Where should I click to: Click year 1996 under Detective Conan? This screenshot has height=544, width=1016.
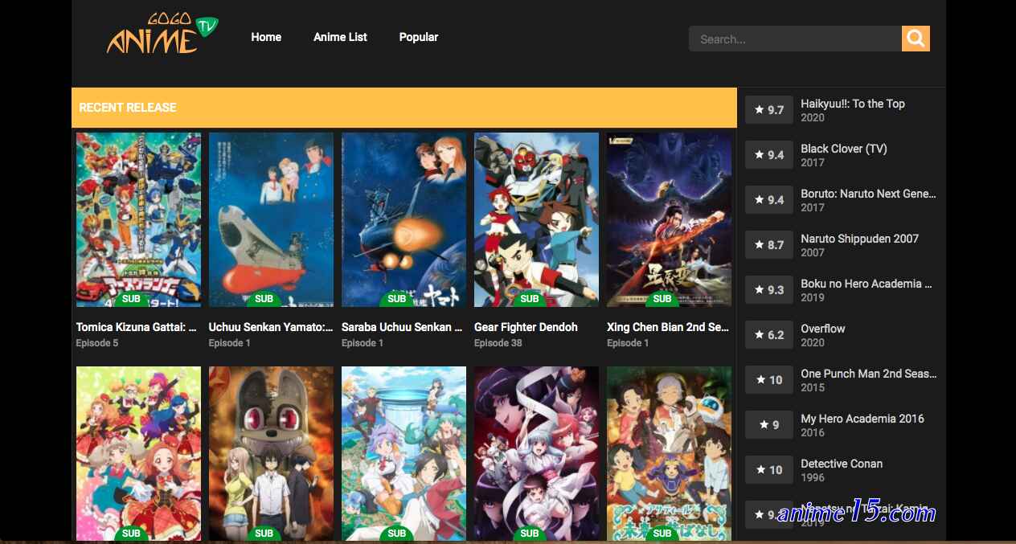pos(813,477)
